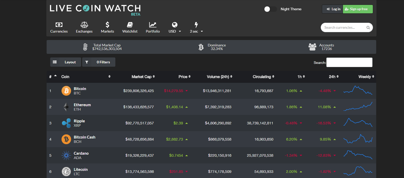Expand the 2 sec refresh rate dropdown

[196, 31]
